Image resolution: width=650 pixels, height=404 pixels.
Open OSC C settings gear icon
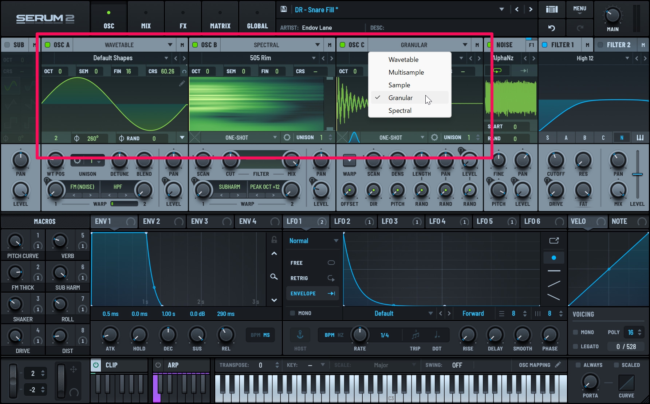434,138
